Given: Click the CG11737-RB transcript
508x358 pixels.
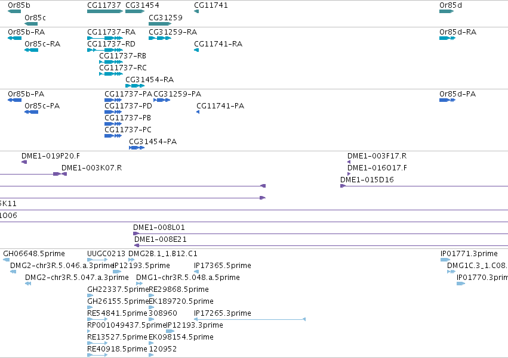Looking at the screenshot, I should 111,62.
